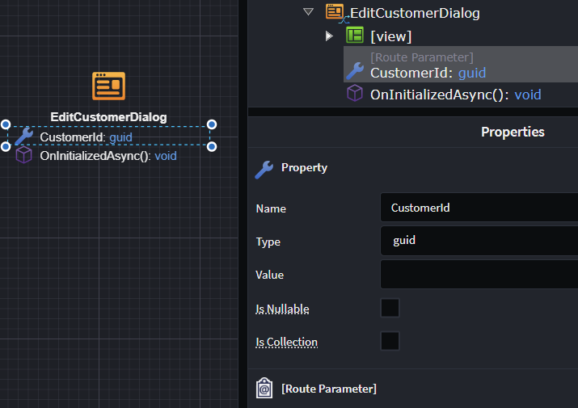Click the purple cube icon beside OnInitializedAsync on canvas
Image resolution: width=578 pixels, height=408 pixels.
[24, 155]
